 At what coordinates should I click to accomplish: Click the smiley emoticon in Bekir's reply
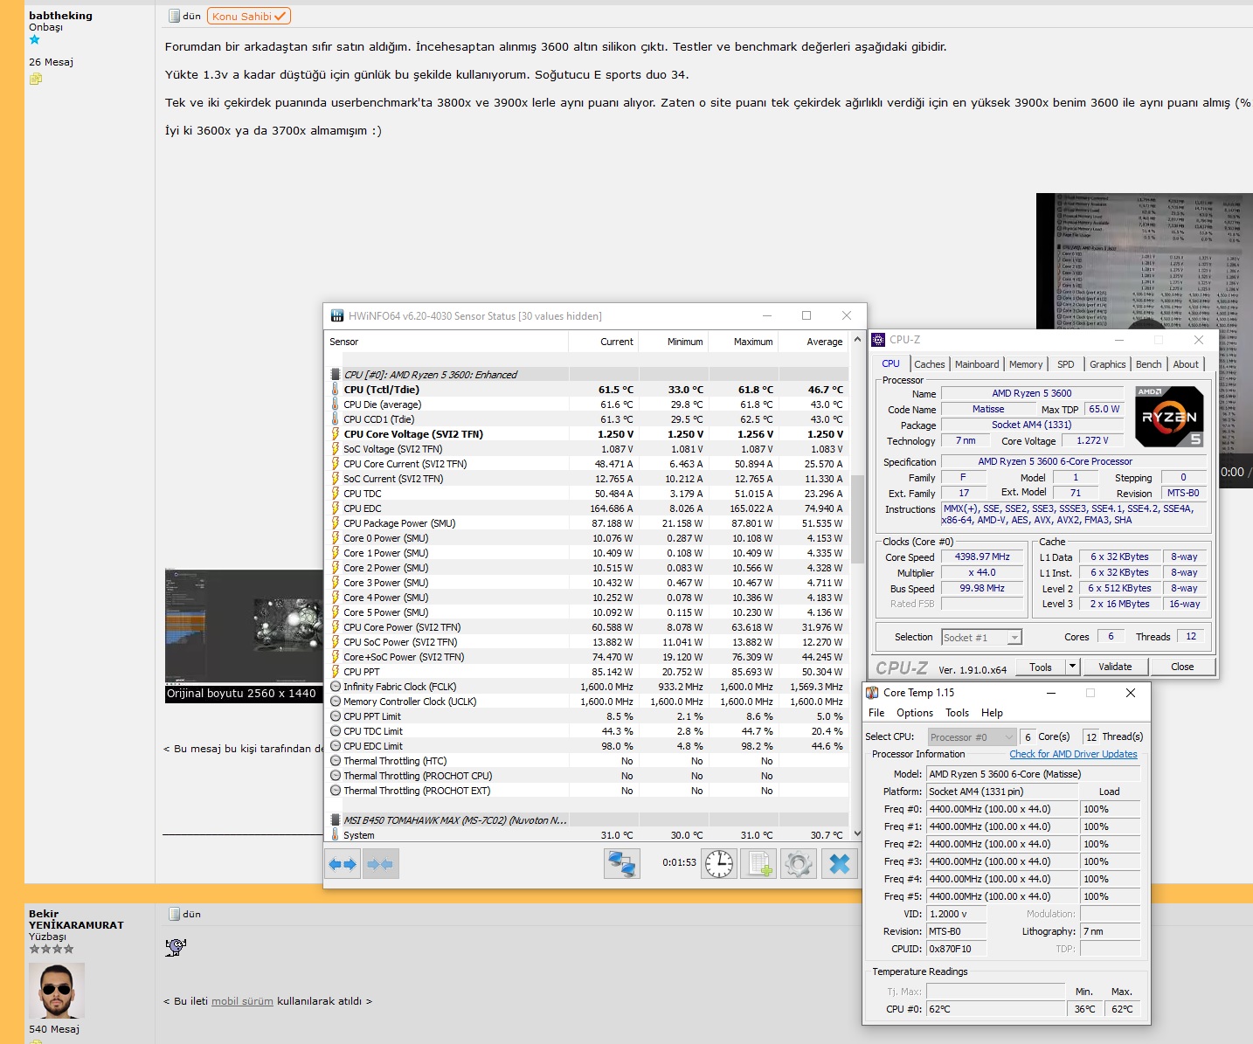[x=176, y=947]
